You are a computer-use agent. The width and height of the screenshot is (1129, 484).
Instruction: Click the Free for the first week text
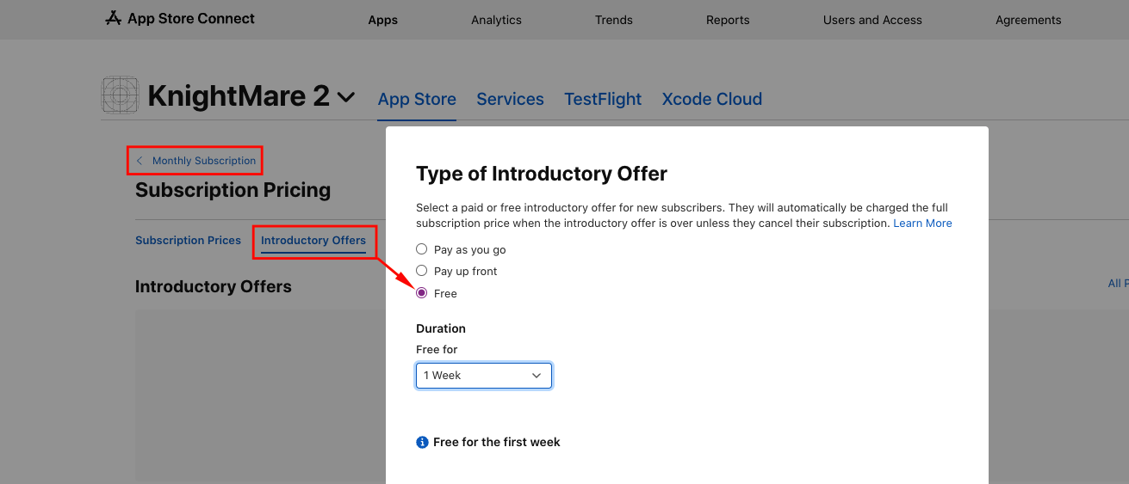pyautogui.click(x=497, y=442)
